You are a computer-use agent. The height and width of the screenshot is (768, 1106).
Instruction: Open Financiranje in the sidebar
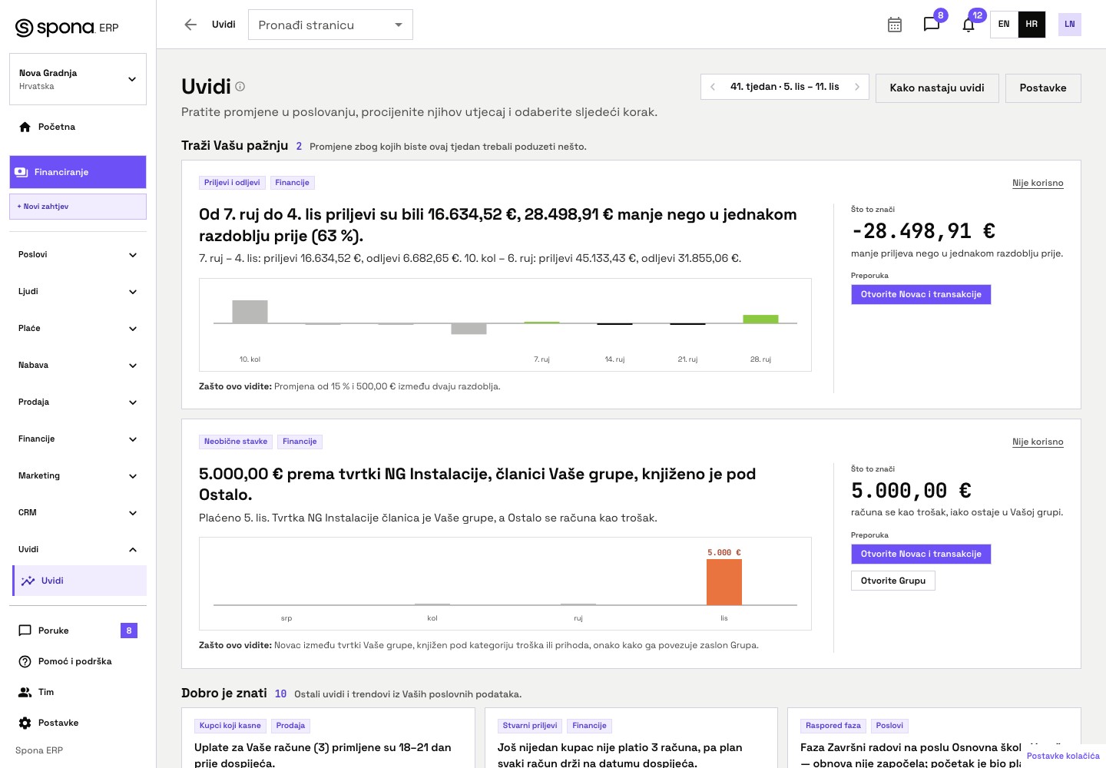78,172
